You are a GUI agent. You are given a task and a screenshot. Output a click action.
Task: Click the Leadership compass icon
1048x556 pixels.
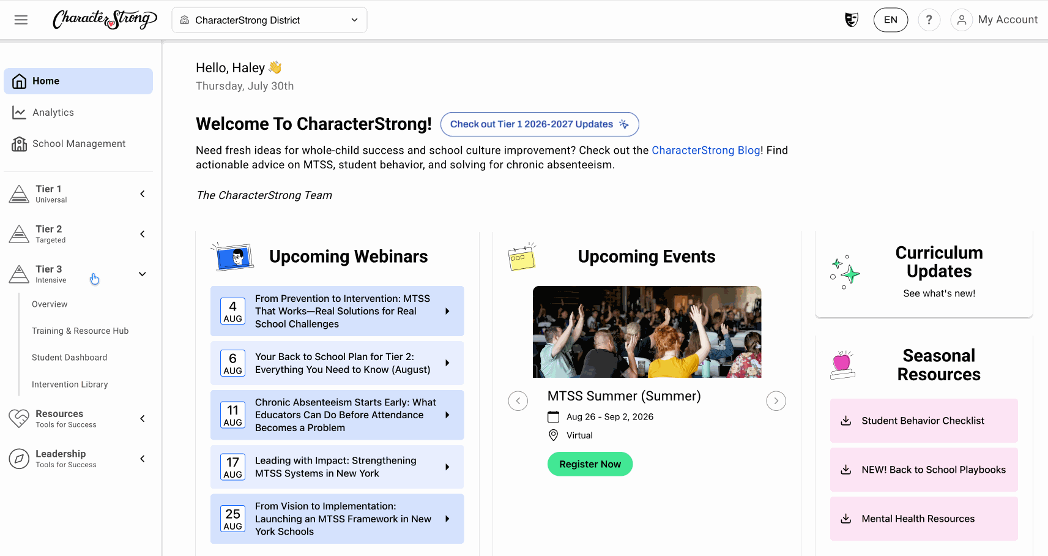(x=19, y=459)
